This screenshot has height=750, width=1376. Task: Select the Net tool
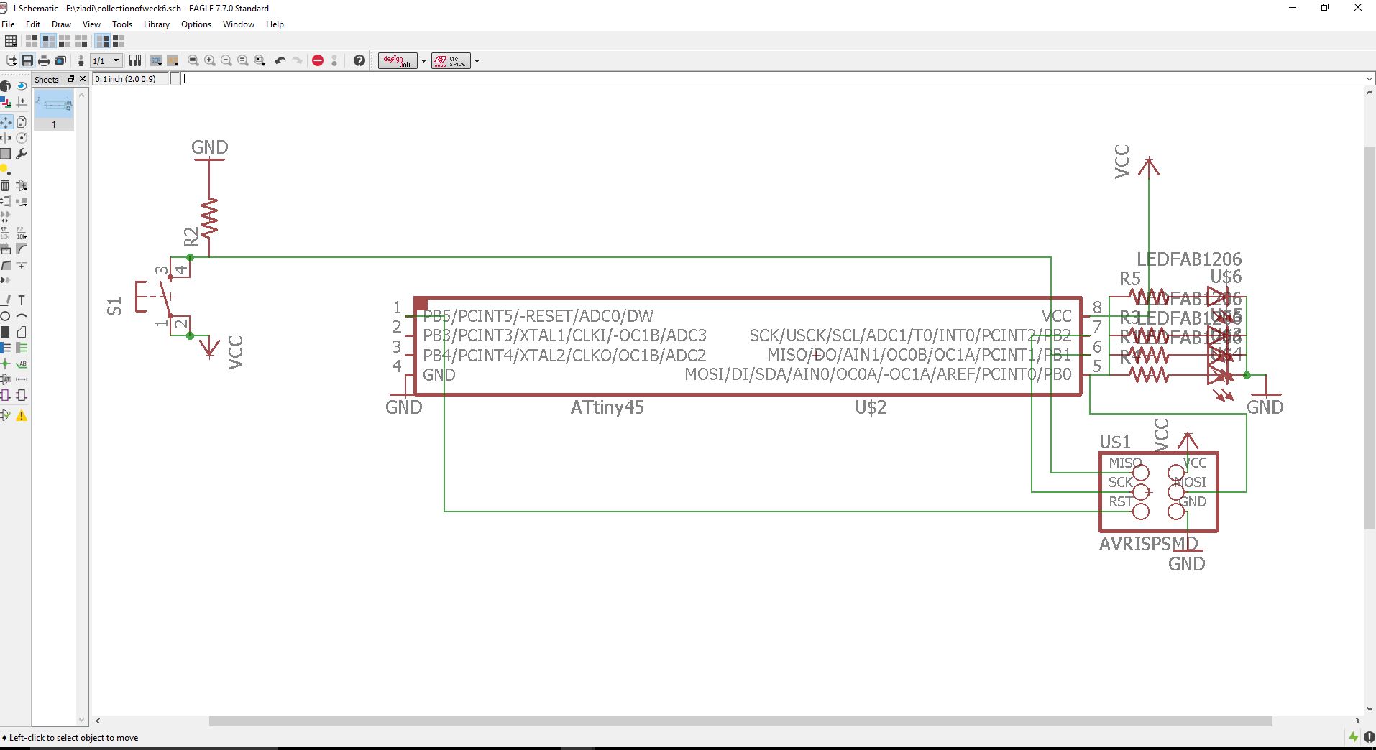click(22, 348)
